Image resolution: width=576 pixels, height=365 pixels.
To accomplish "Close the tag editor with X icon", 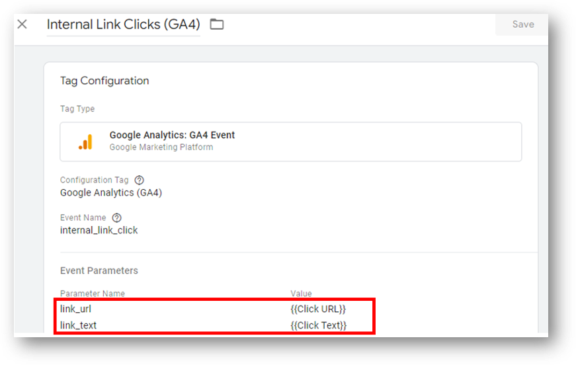I will click(22, 24).
